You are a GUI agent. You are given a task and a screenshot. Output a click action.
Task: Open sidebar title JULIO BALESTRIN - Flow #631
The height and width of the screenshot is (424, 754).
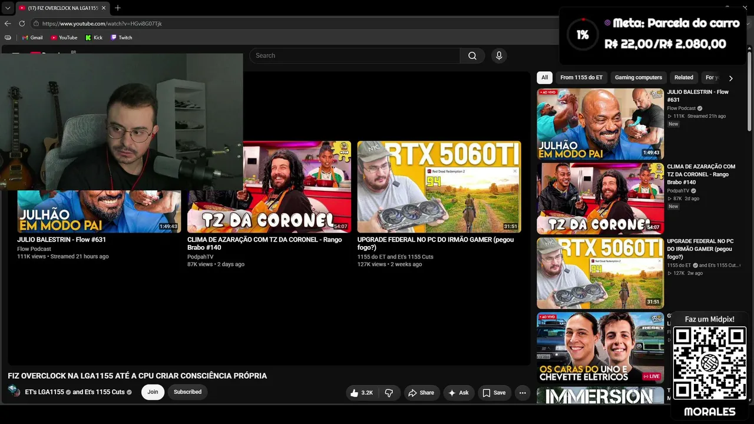tap(698, 96)
